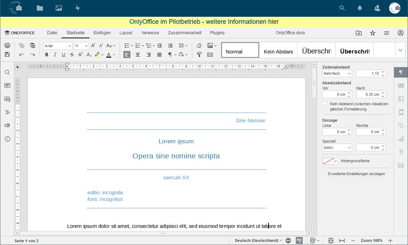Mark document as favorite with star
This screenshot has height=245, width=408.
click(373, 33)
